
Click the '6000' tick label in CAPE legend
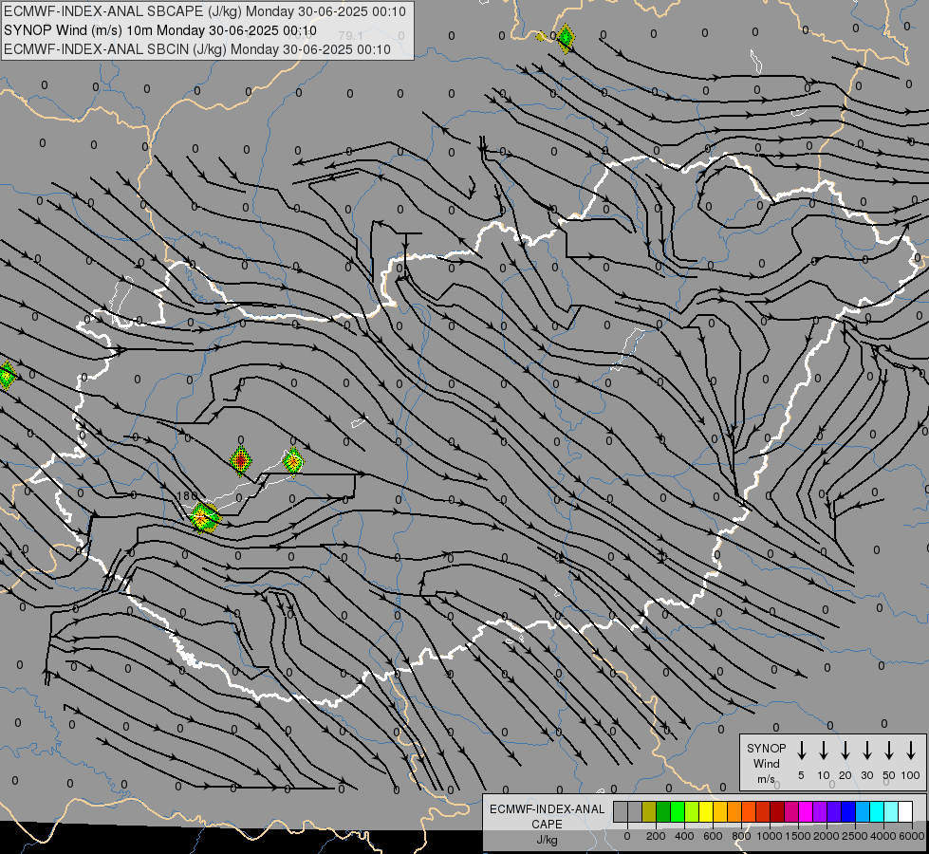[912, 836]
